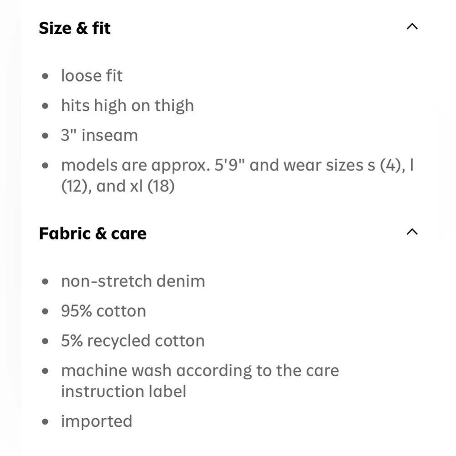Viewport: 456px width, 456px height.
Task: Click the (12), and xl (18) text
Action: 118,187
